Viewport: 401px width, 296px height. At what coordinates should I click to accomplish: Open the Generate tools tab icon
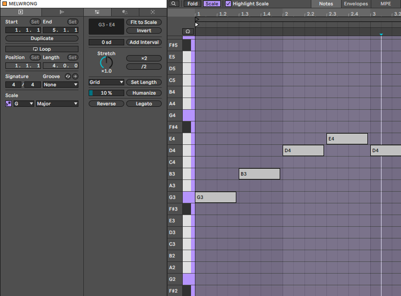(153, 12)
